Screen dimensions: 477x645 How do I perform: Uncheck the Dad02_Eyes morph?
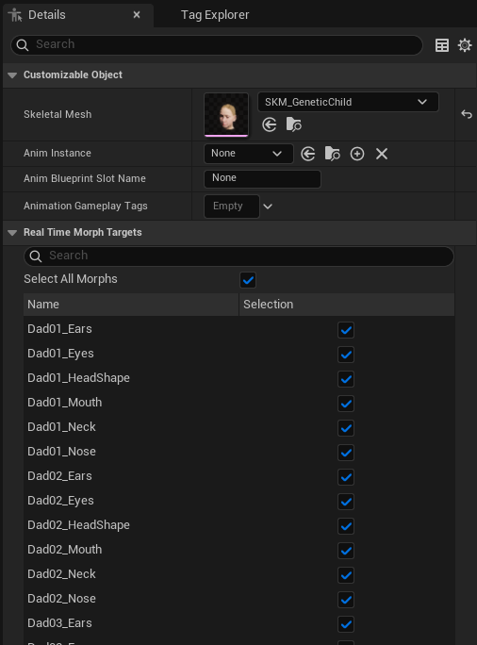[x=346, y=502]
